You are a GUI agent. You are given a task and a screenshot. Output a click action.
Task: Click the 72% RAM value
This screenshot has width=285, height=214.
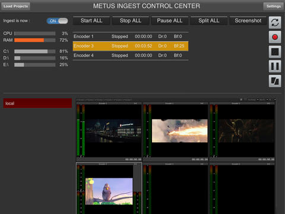pyautogui.click(x=64, y=40)
